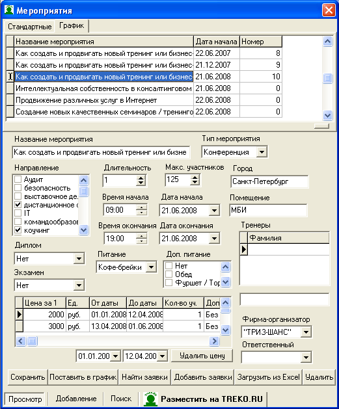Check the IT direction checkbox

tap(18, 213)
